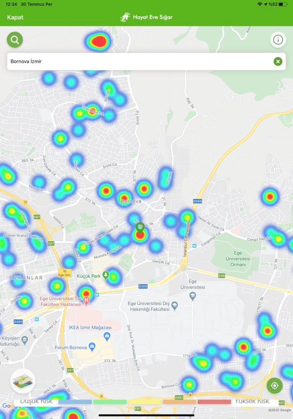The width and height of the screenshot is (293, 419).
Task: Click the red high-risk legend swatch
Action: (x=214, y=402)
